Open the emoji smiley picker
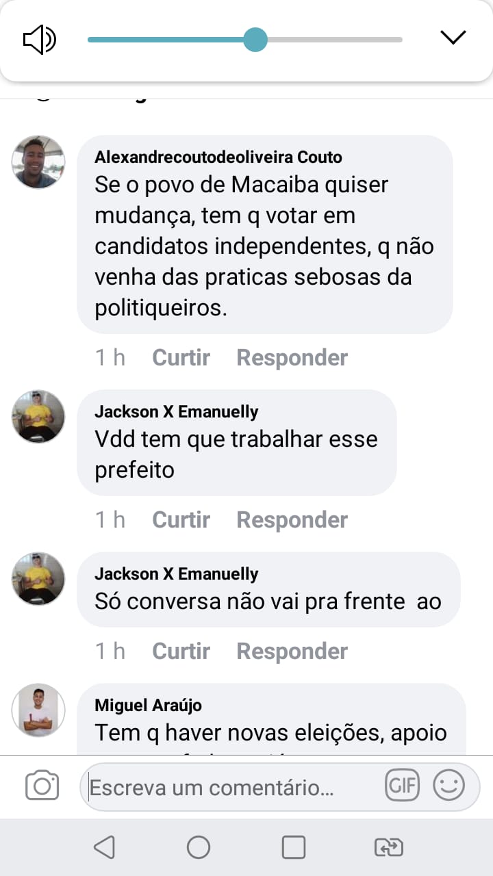This screenshot has height=876, width=493. pos(449,786)
